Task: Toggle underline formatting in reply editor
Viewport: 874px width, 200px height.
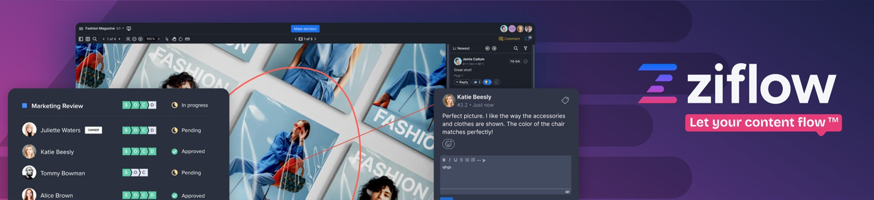Action: click(455, 160)
